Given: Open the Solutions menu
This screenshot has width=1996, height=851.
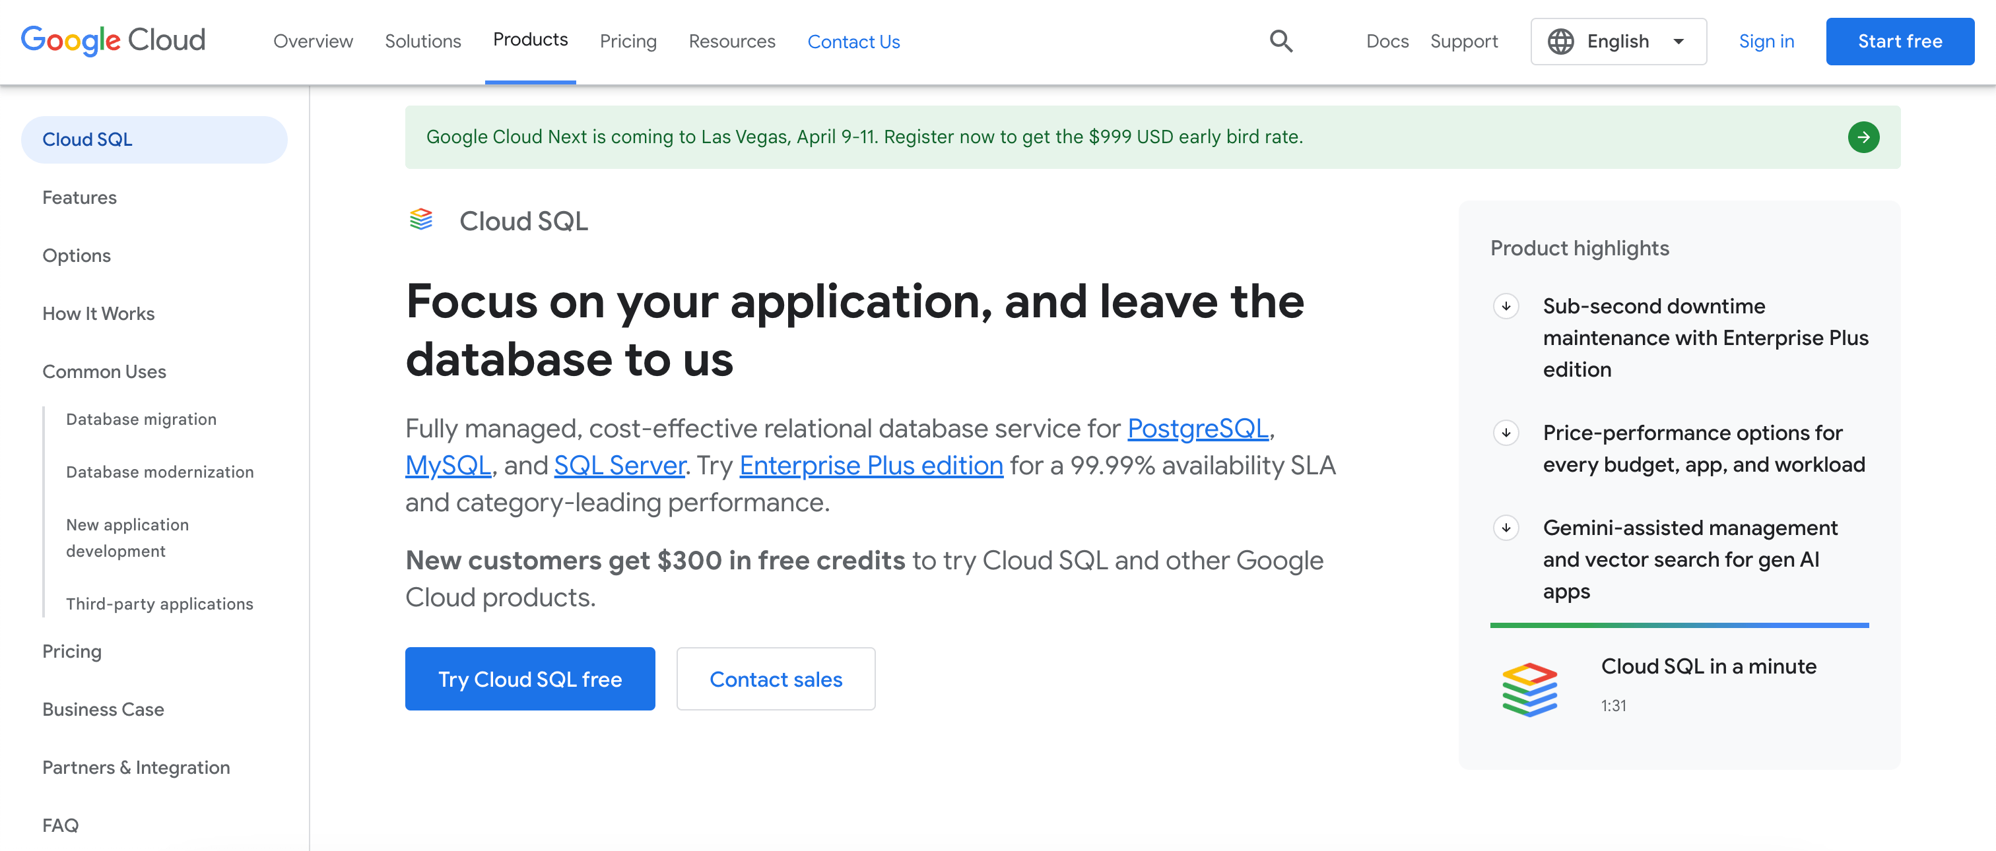Looking at the screenshot, I should [x=423, y=41].
